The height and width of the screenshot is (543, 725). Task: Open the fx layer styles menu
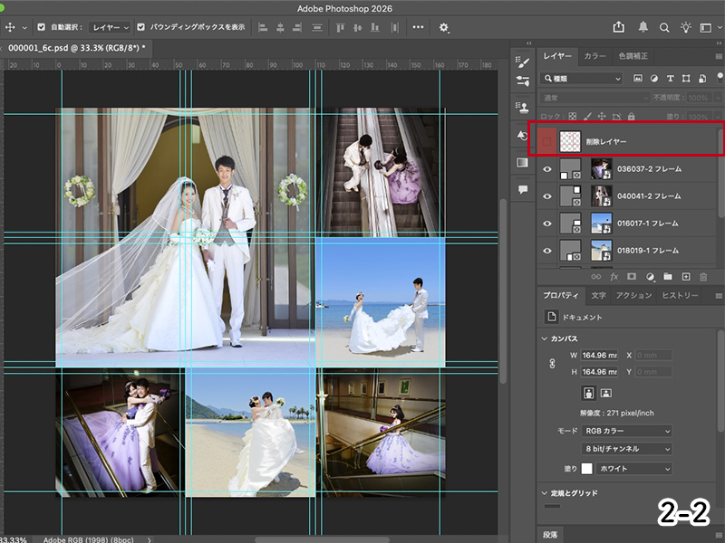(614, 276)
